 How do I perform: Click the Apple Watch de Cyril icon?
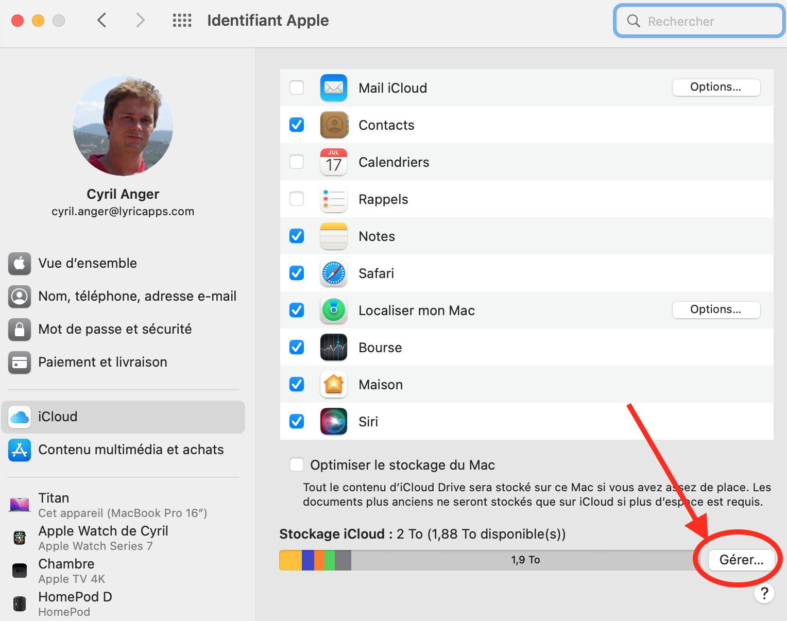click(x=20, y=538)
